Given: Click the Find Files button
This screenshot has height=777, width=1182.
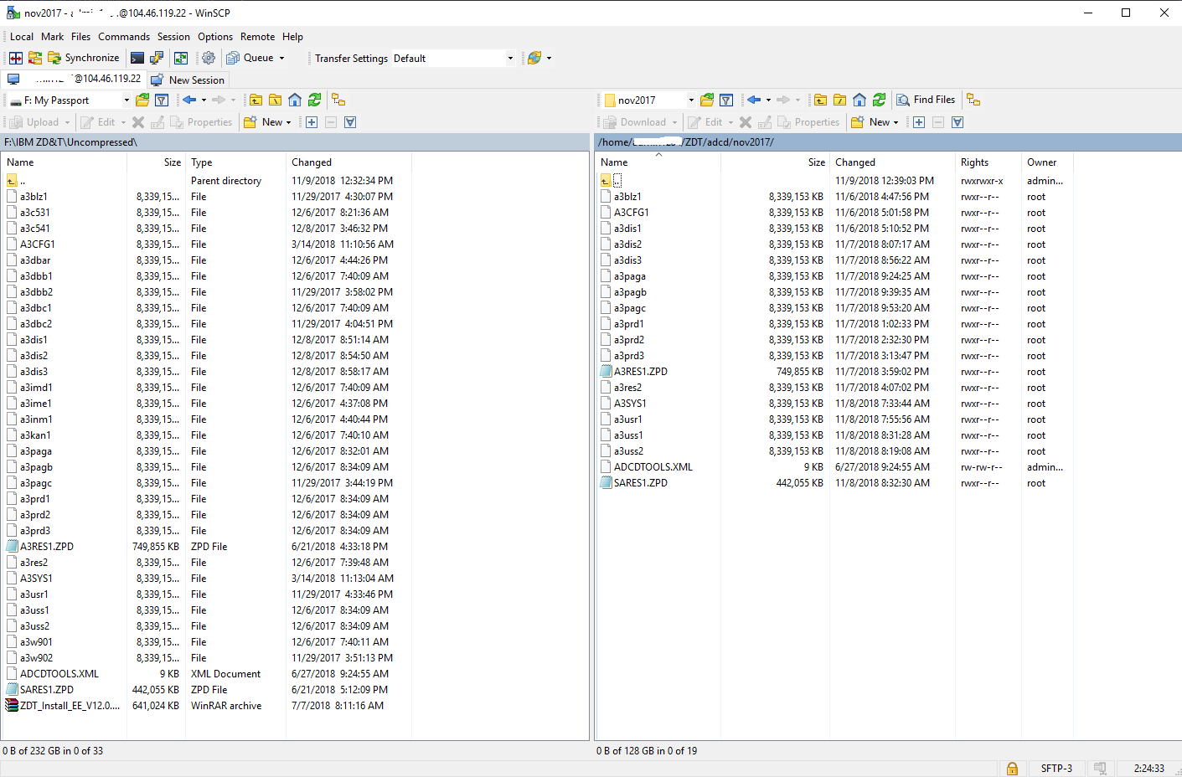Looking at the screenshot, I should click(926, 100).
